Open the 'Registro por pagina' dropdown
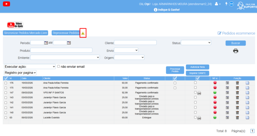This screenshot has height=136, width=257. click(x=20, y=73)
